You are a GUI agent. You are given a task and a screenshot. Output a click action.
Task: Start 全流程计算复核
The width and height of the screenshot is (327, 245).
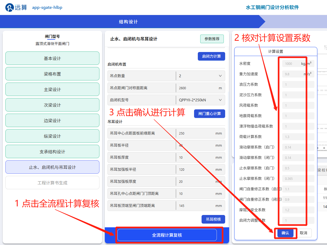click(x=167, y=235)
